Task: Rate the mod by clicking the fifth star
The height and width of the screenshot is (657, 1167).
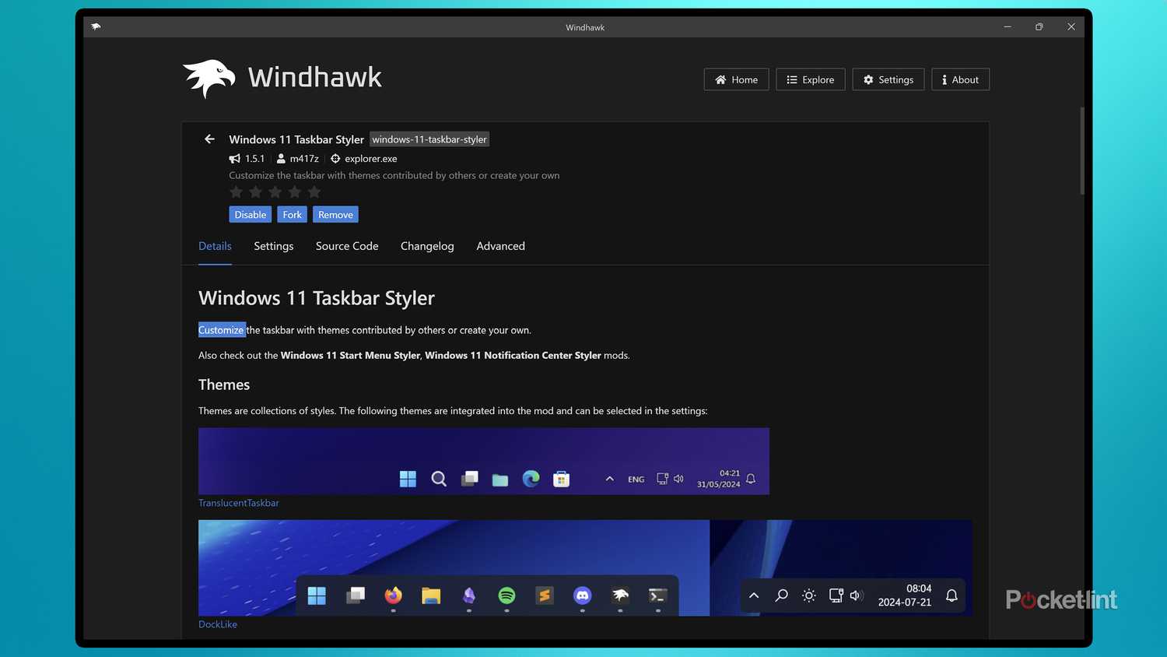Action: point(314,191)
